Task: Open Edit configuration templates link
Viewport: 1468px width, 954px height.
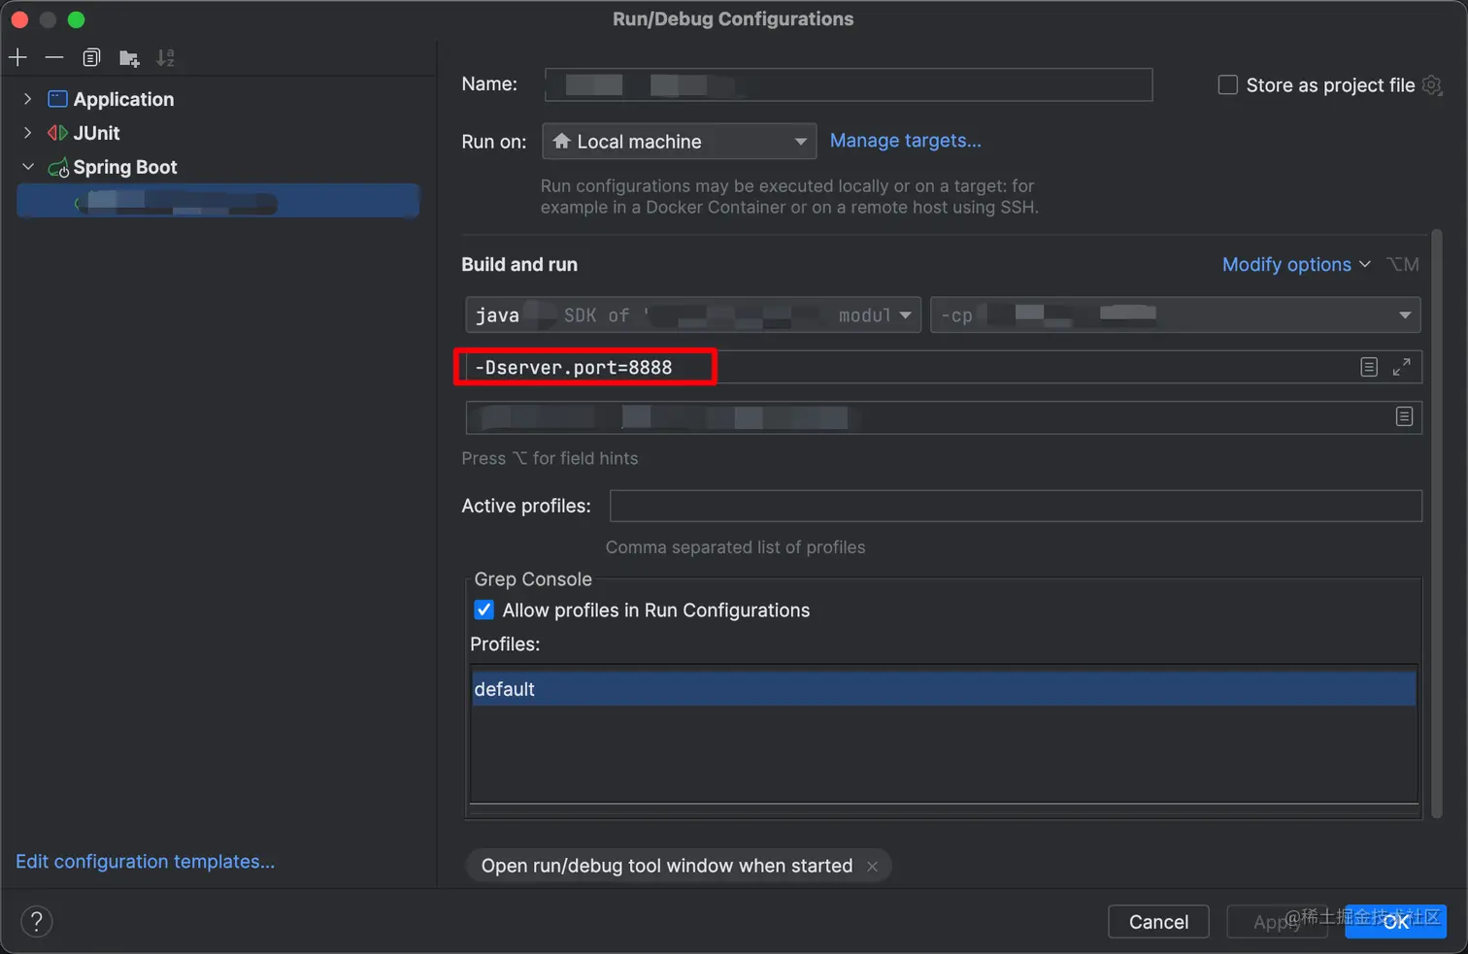Action: tap(145, 862)
